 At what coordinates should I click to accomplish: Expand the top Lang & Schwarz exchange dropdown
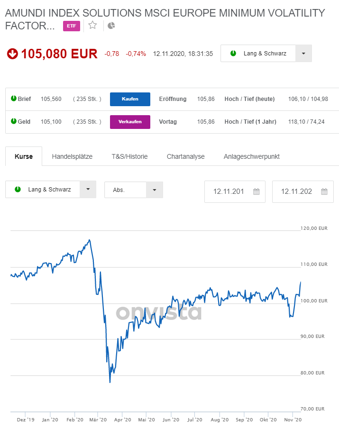tap(303, 54)
